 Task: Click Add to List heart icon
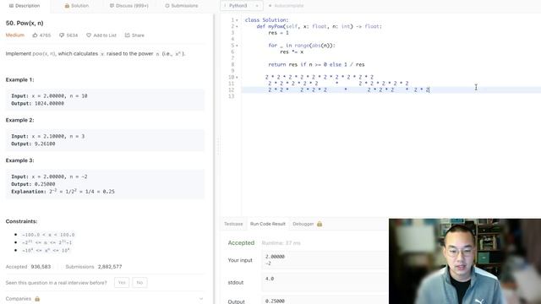click(89, 35)
